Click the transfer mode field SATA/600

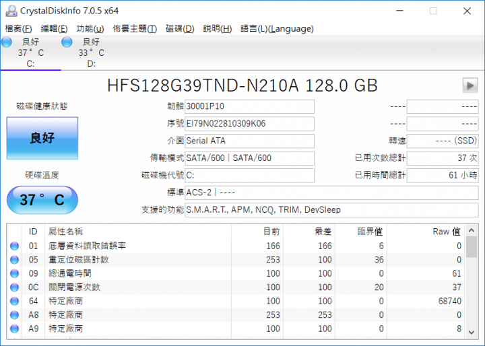[249, 158]
